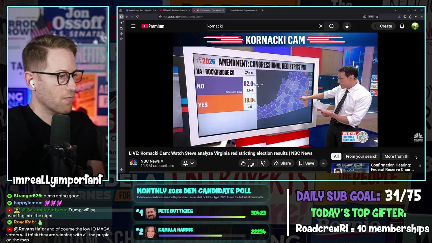
Task: Open a new browser tab
Action: click(262, 10)
